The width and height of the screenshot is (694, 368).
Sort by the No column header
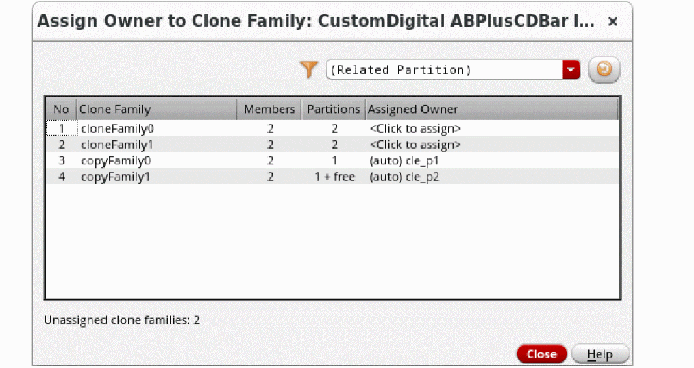click(x=61, y=110)
